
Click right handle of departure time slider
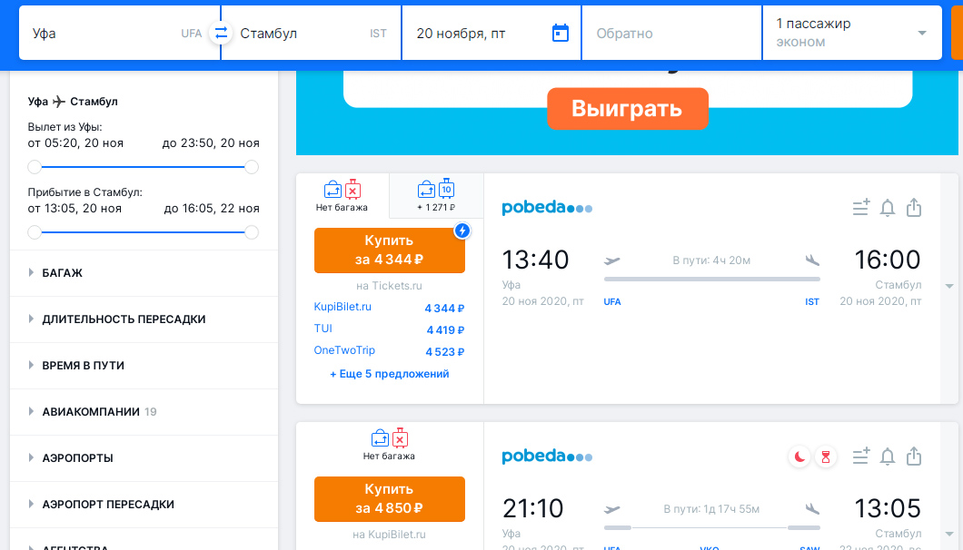pos(252,167)
